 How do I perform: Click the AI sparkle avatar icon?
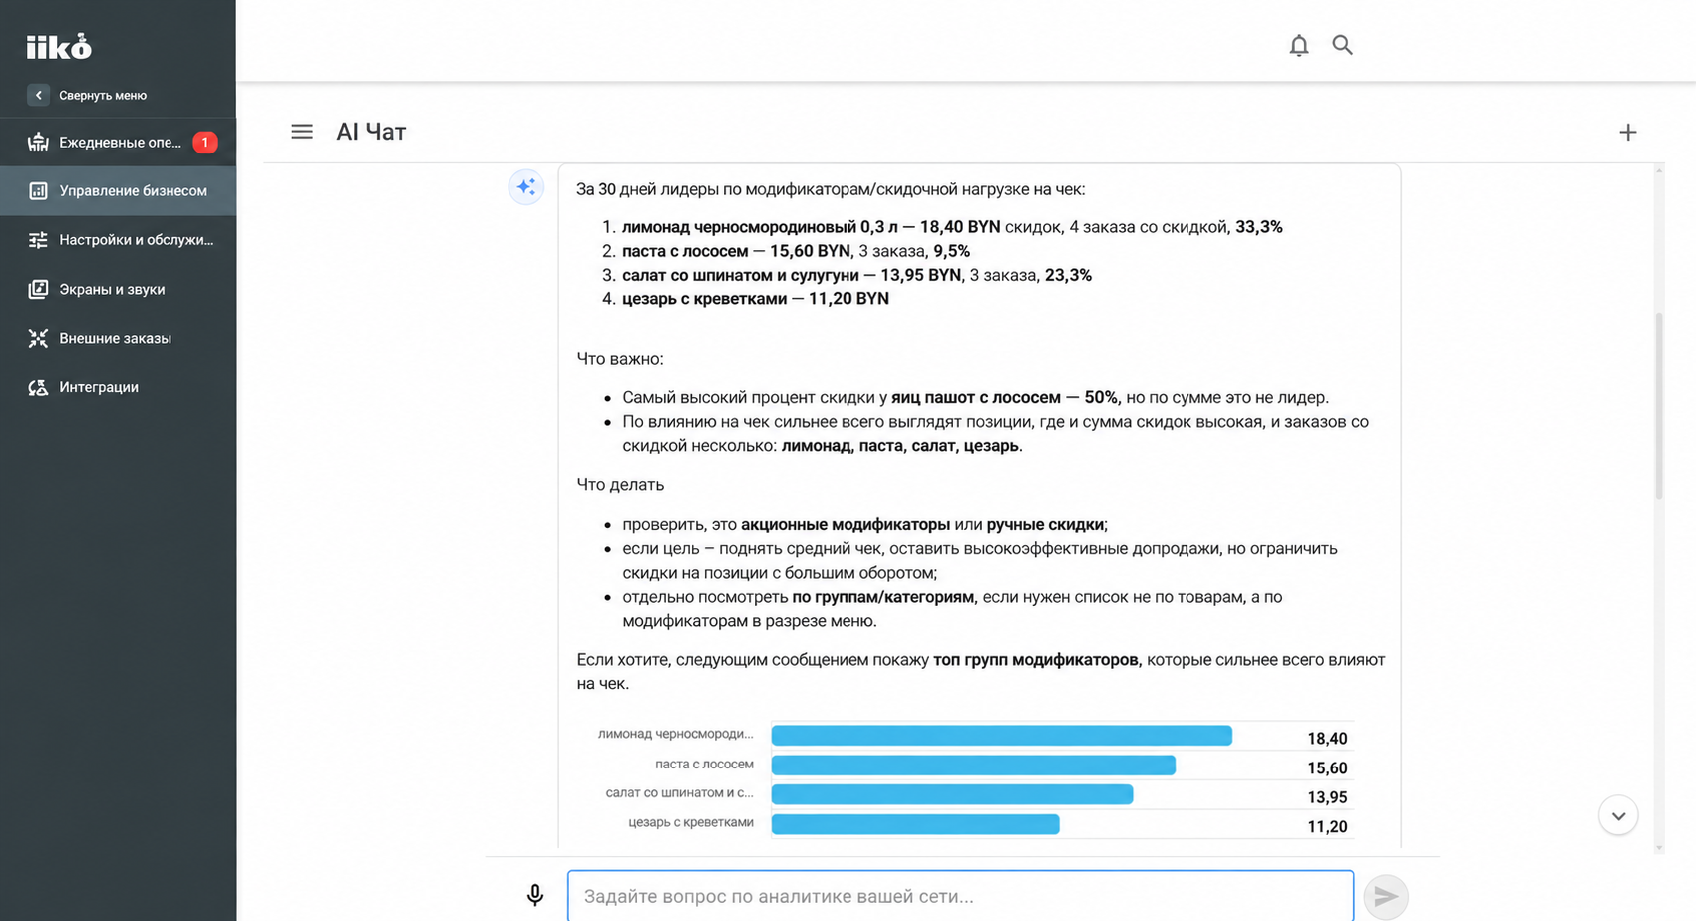(526, 187)
